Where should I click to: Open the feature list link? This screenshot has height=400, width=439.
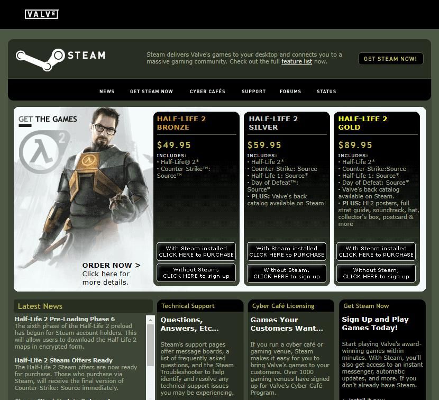point(297,61)
